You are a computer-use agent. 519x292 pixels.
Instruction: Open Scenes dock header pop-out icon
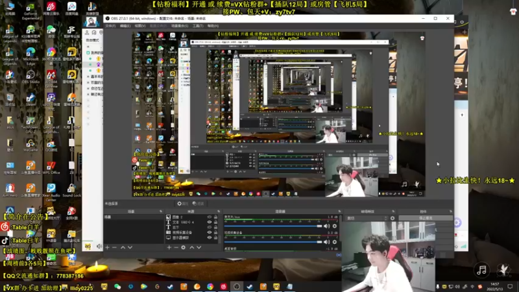(161, 212)
